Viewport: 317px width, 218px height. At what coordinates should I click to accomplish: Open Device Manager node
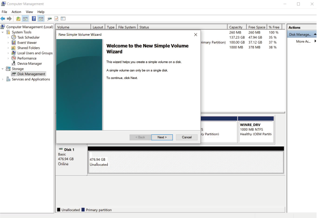(29, 64)
